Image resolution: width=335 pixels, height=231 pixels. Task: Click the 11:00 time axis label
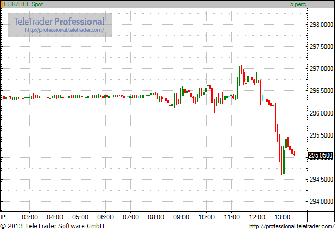point(231,217)
